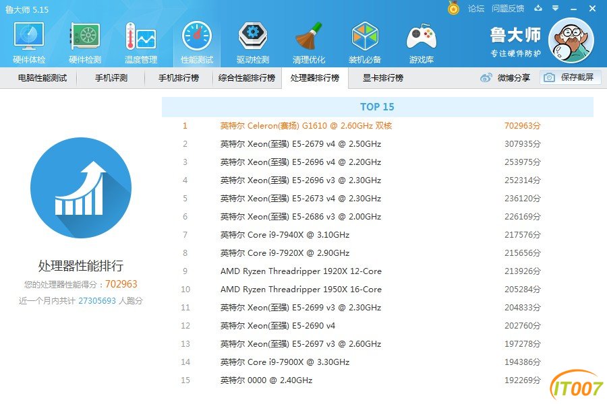Select the Xeon E5-2690 v4 row
The width and height of the screenshot is (607, 404).
(378, 325)
